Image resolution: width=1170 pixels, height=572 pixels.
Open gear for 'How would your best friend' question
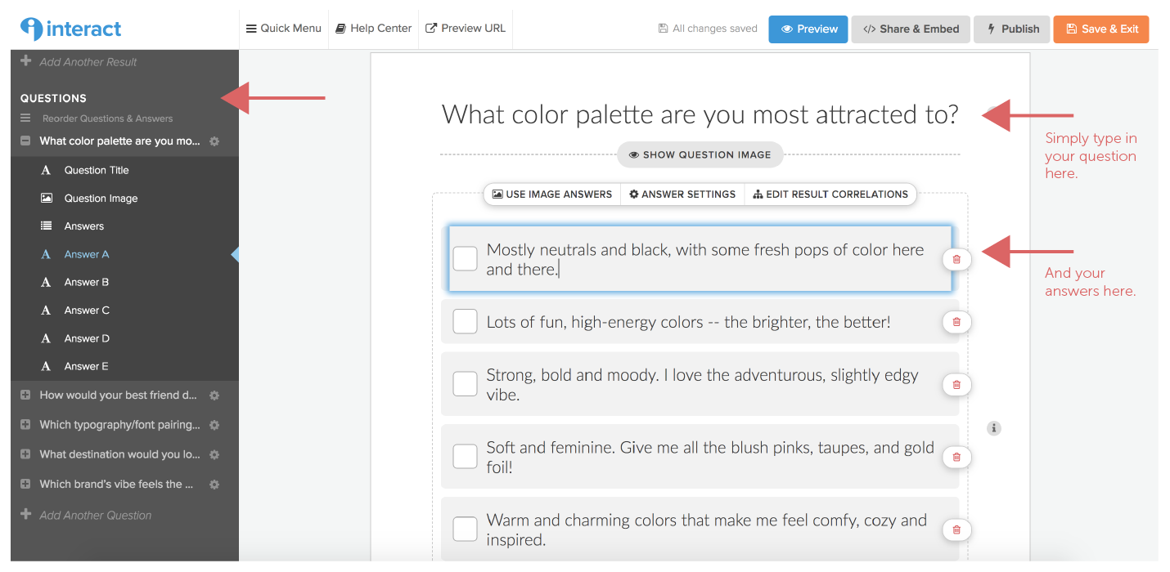214,395
